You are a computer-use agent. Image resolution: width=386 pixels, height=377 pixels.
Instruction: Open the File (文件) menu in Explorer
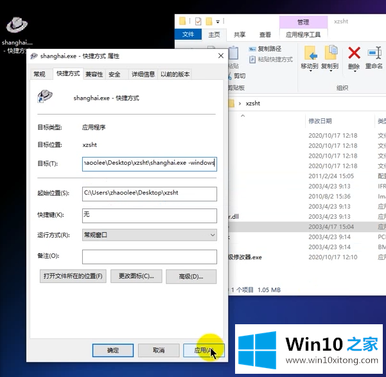(188, 34)
